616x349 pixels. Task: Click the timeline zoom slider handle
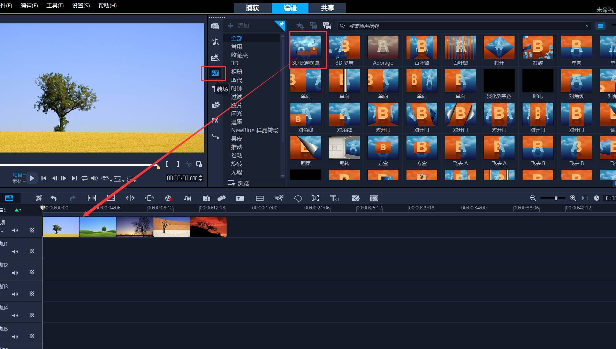click(x=556, y=198)
